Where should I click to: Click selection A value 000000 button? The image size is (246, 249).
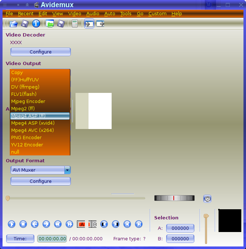tap(180, 228)
